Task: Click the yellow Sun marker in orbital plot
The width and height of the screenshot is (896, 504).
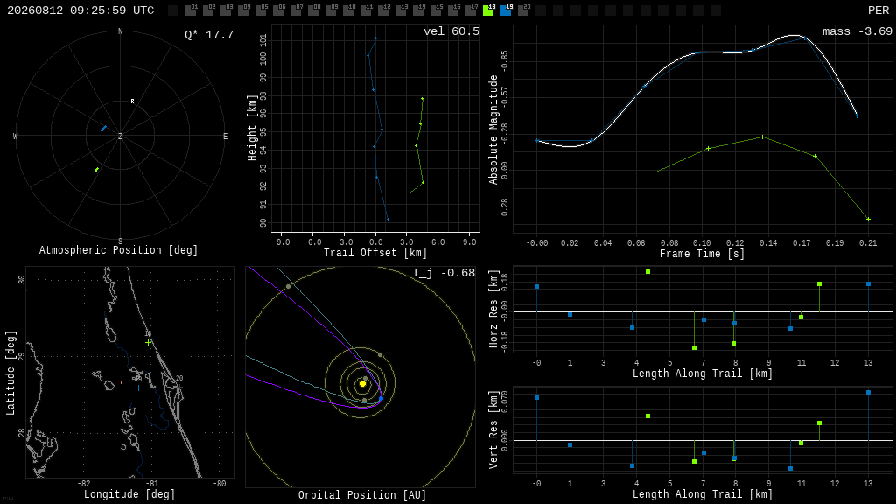Action: [362, 384]
